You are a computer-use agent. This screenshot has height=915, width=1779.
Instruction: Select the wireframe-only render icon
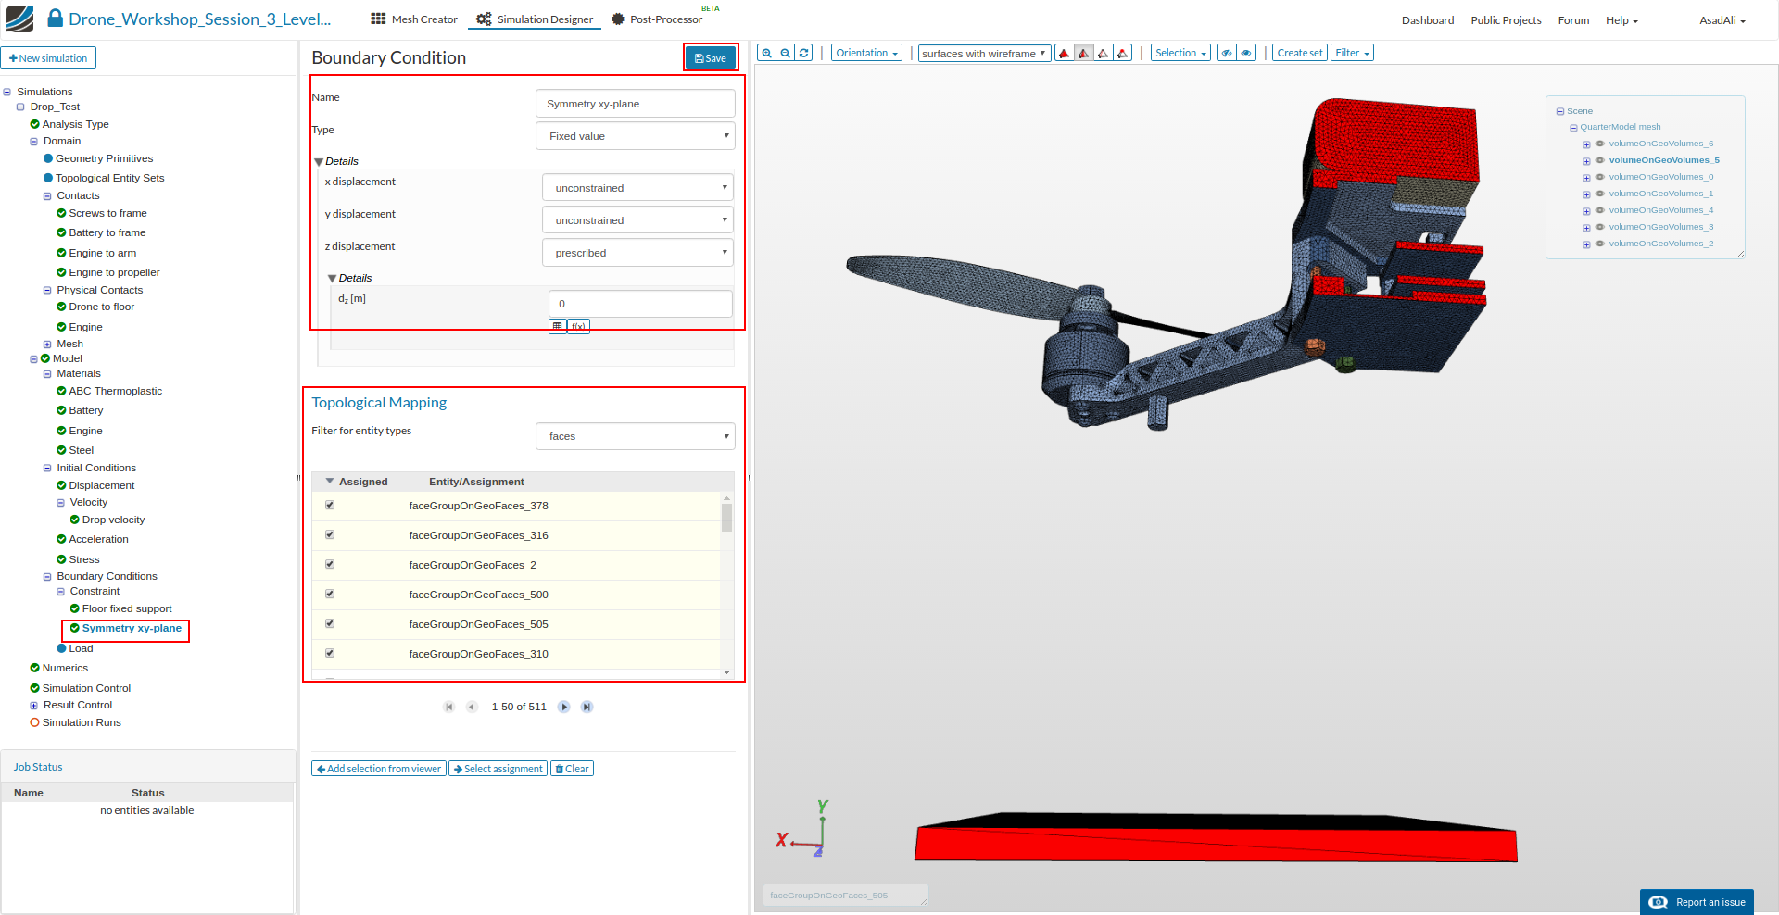[x=1104, y=53]
